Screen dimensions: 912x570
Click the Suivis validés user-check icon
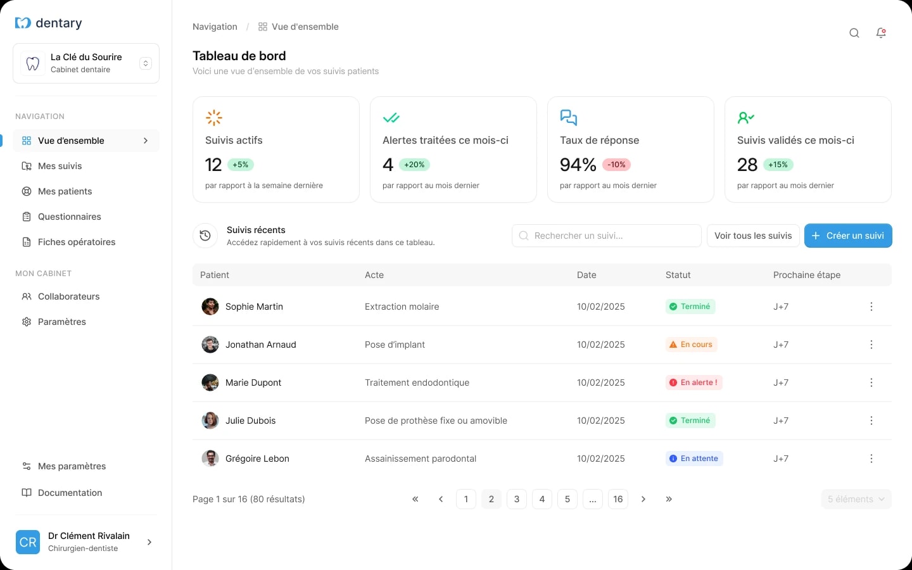coord(746,118)
